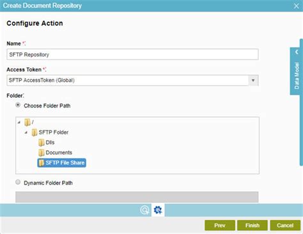The height and width of the screenshot is (234, 303).
Task: Collapse the SFTP Folder tree node
Action: coord(26,132)
